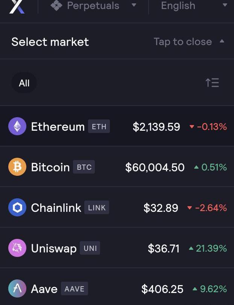The image size is (234, 305).
Task: Choose the Bitcoin $60,004.50 price
Action: tap(155, 168)
